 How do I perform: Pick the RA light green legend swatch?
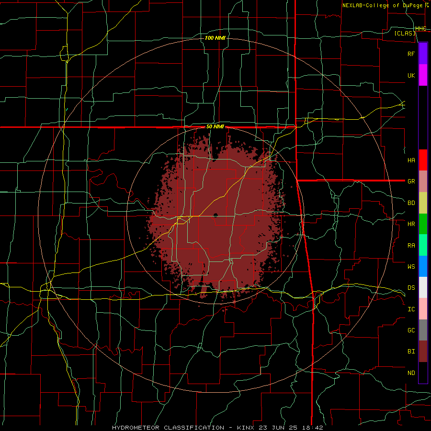[423, 245]
